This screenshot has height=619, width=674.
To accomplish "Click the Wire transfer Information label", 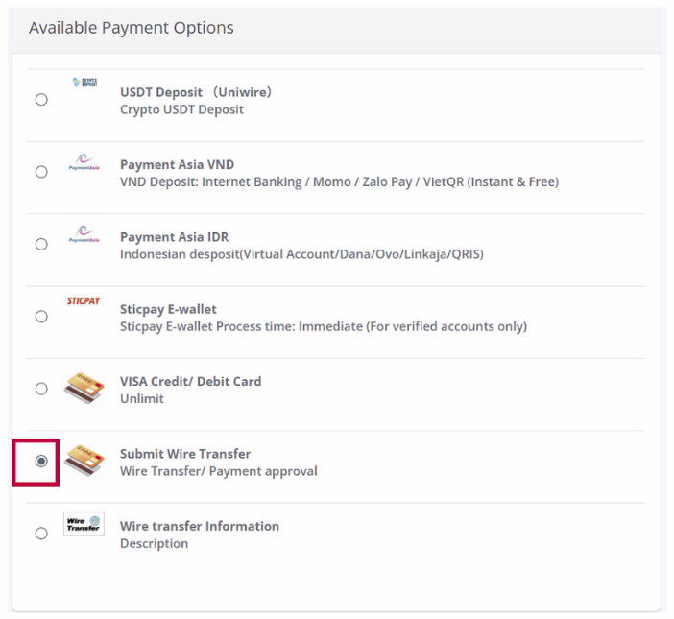I will [199, 526].
